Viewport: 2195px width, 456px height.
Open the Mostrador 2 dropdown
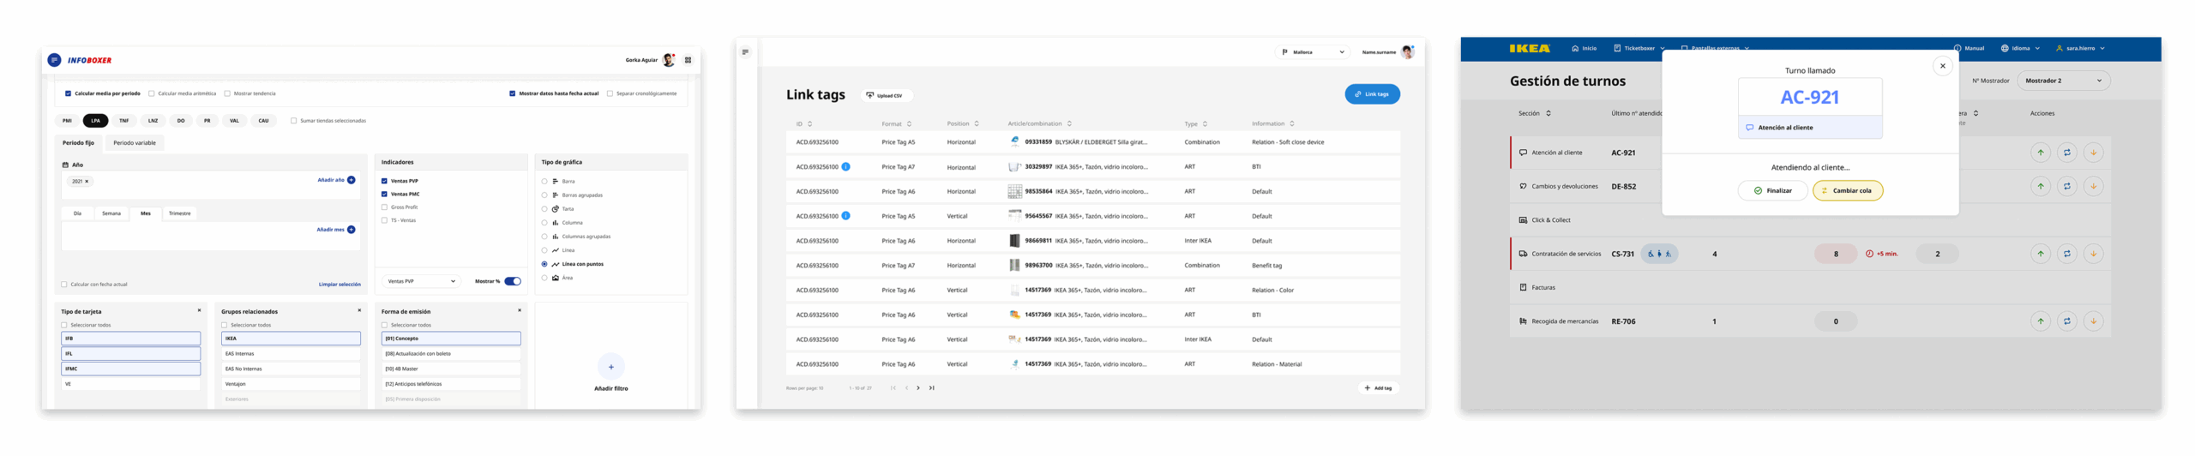pos(2063,81)
